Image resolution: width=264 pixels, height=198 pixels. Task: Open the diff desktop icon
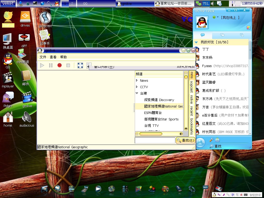coord(24,40)
